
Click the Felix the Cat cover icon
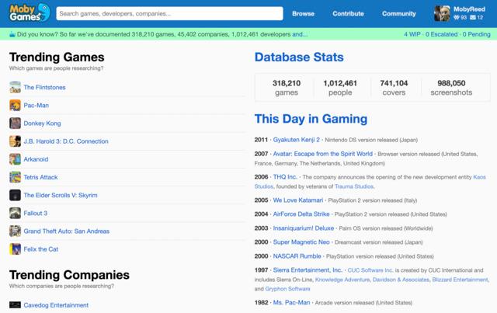coord(15,249)
